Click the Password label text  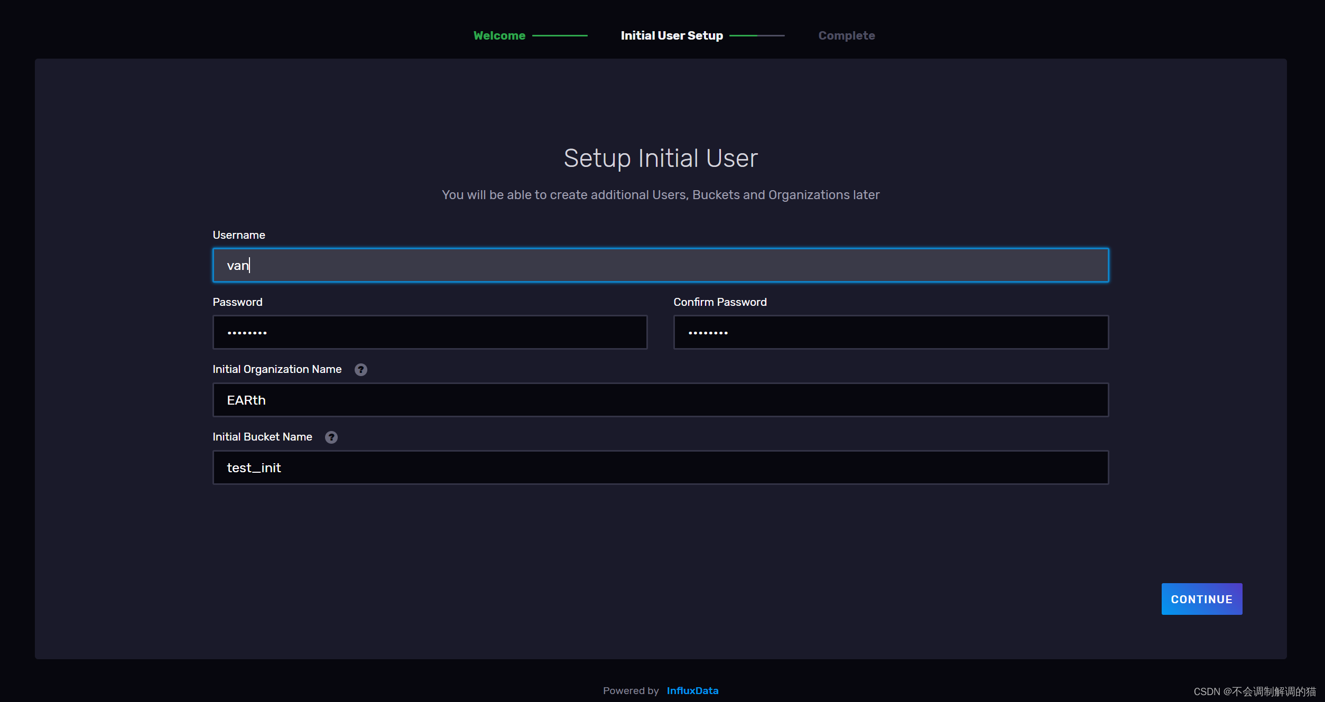(237, 302)
